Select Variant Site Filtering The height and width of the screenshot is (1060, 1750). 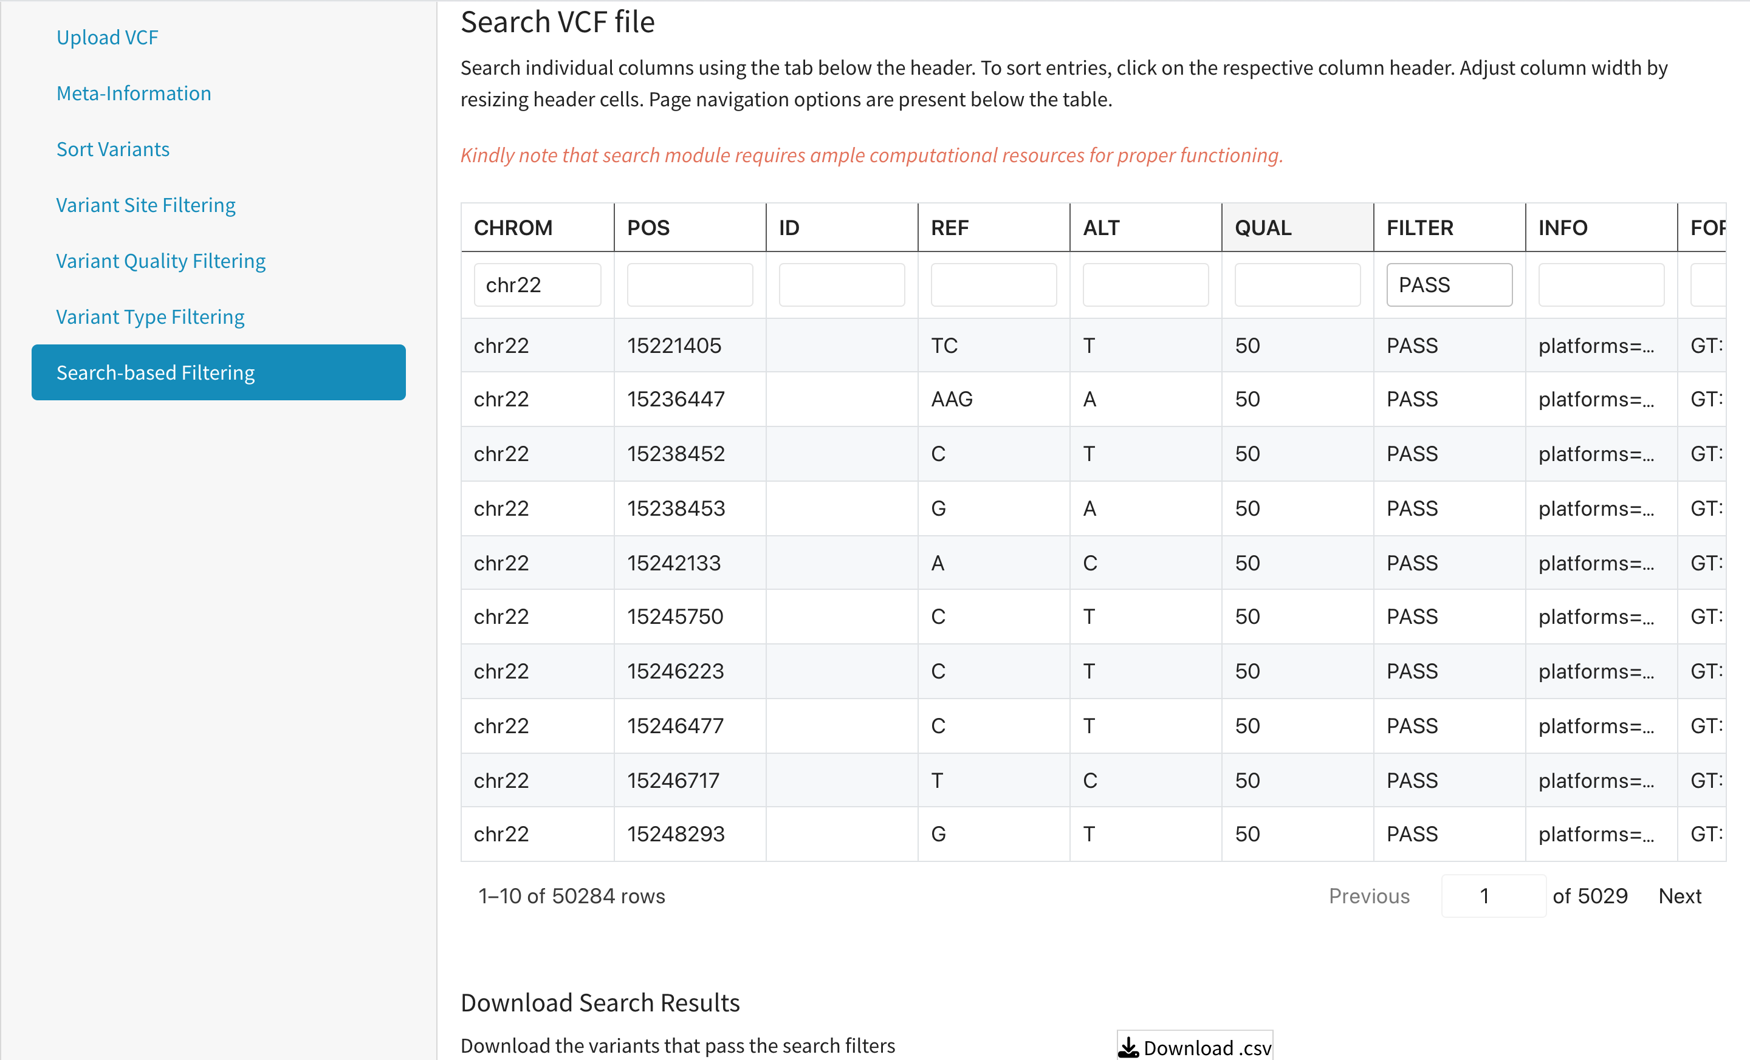[x=146, y=205]
